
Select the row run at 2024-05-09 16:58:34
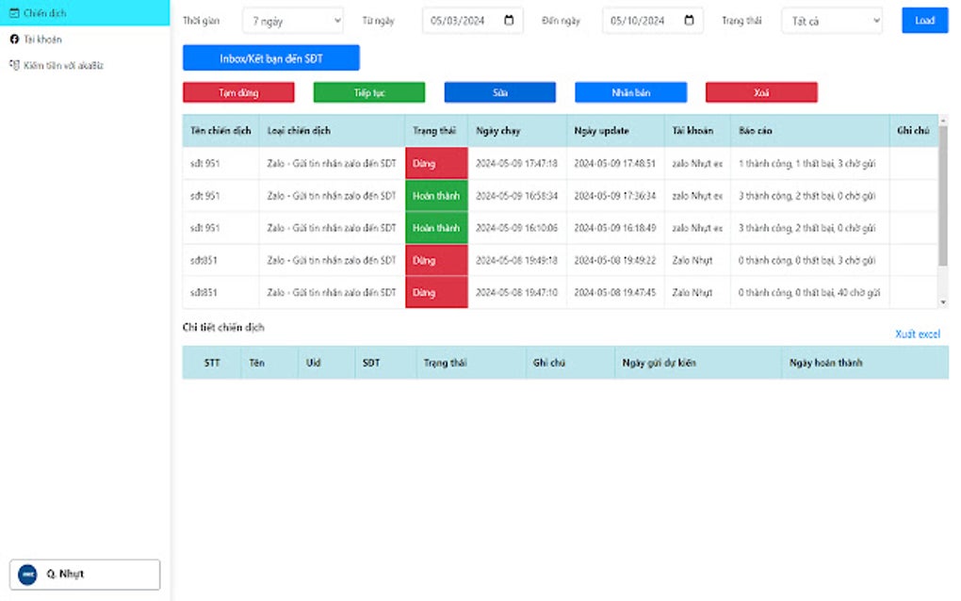[561, 196]
